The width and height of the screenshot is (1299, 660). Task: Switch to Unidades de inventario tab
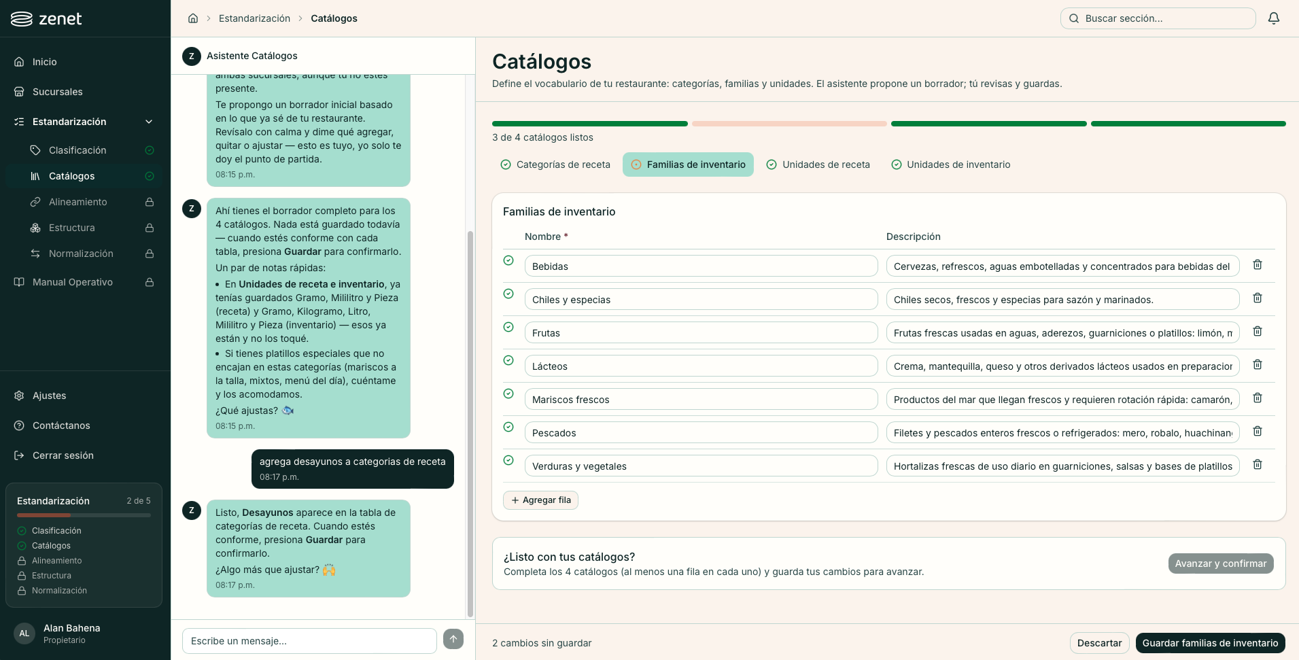[950, 164]
